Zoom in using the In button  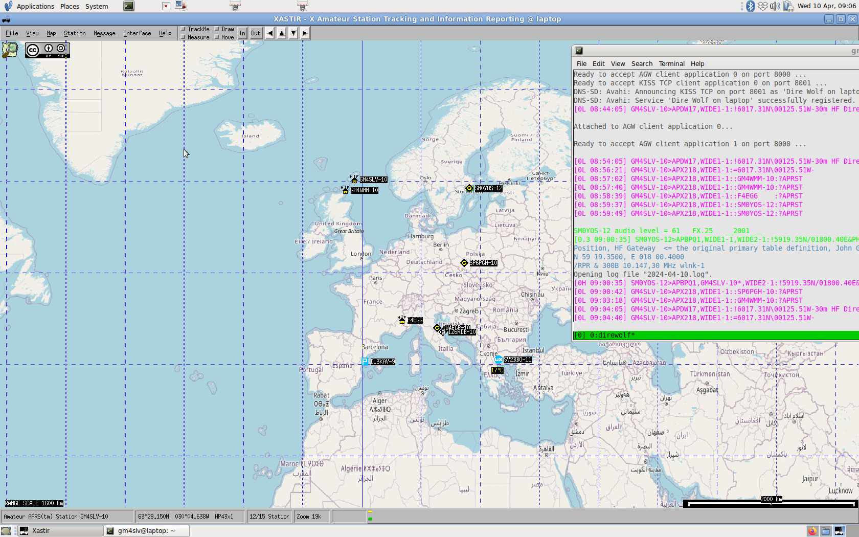coord(242,33)
